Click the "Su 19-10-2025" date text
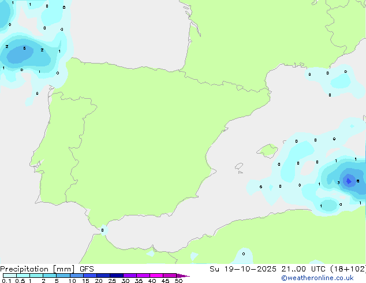Image resolution: width=366 pixels, height=283 pixels. coord(243,269)
